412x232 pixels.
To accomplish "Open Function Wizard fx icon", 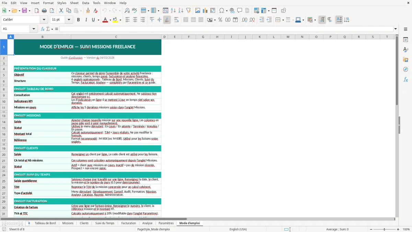I will [43, 29].
